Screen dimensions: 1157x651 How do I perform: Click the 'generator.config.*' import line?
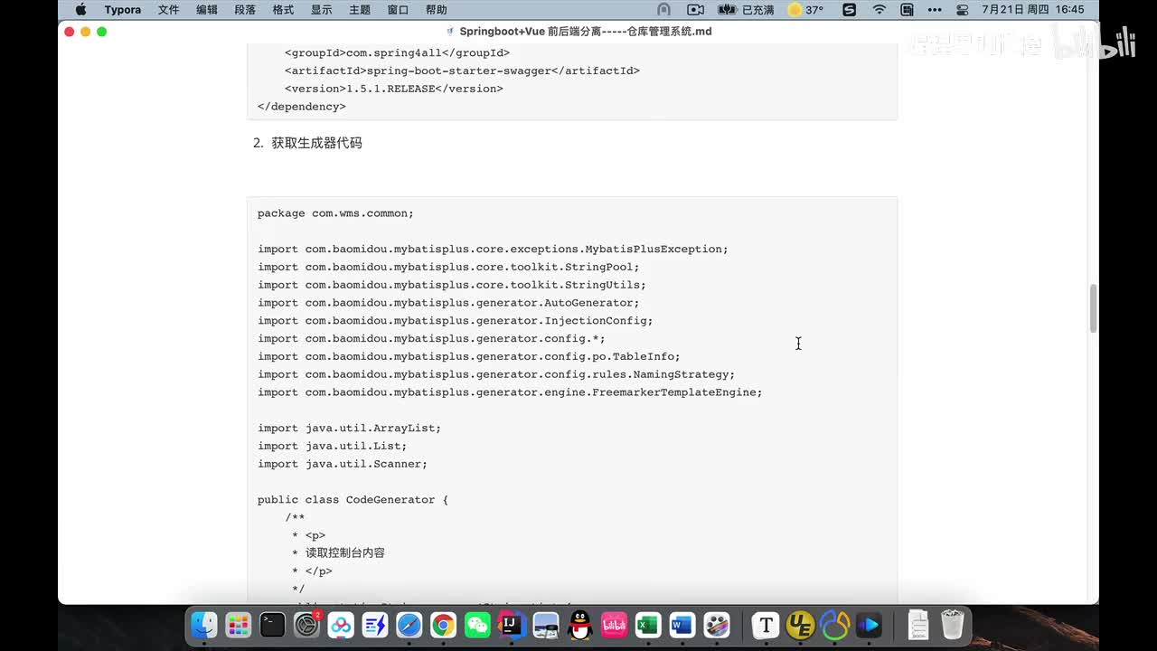pyautogui.click(x=431, y=338)
